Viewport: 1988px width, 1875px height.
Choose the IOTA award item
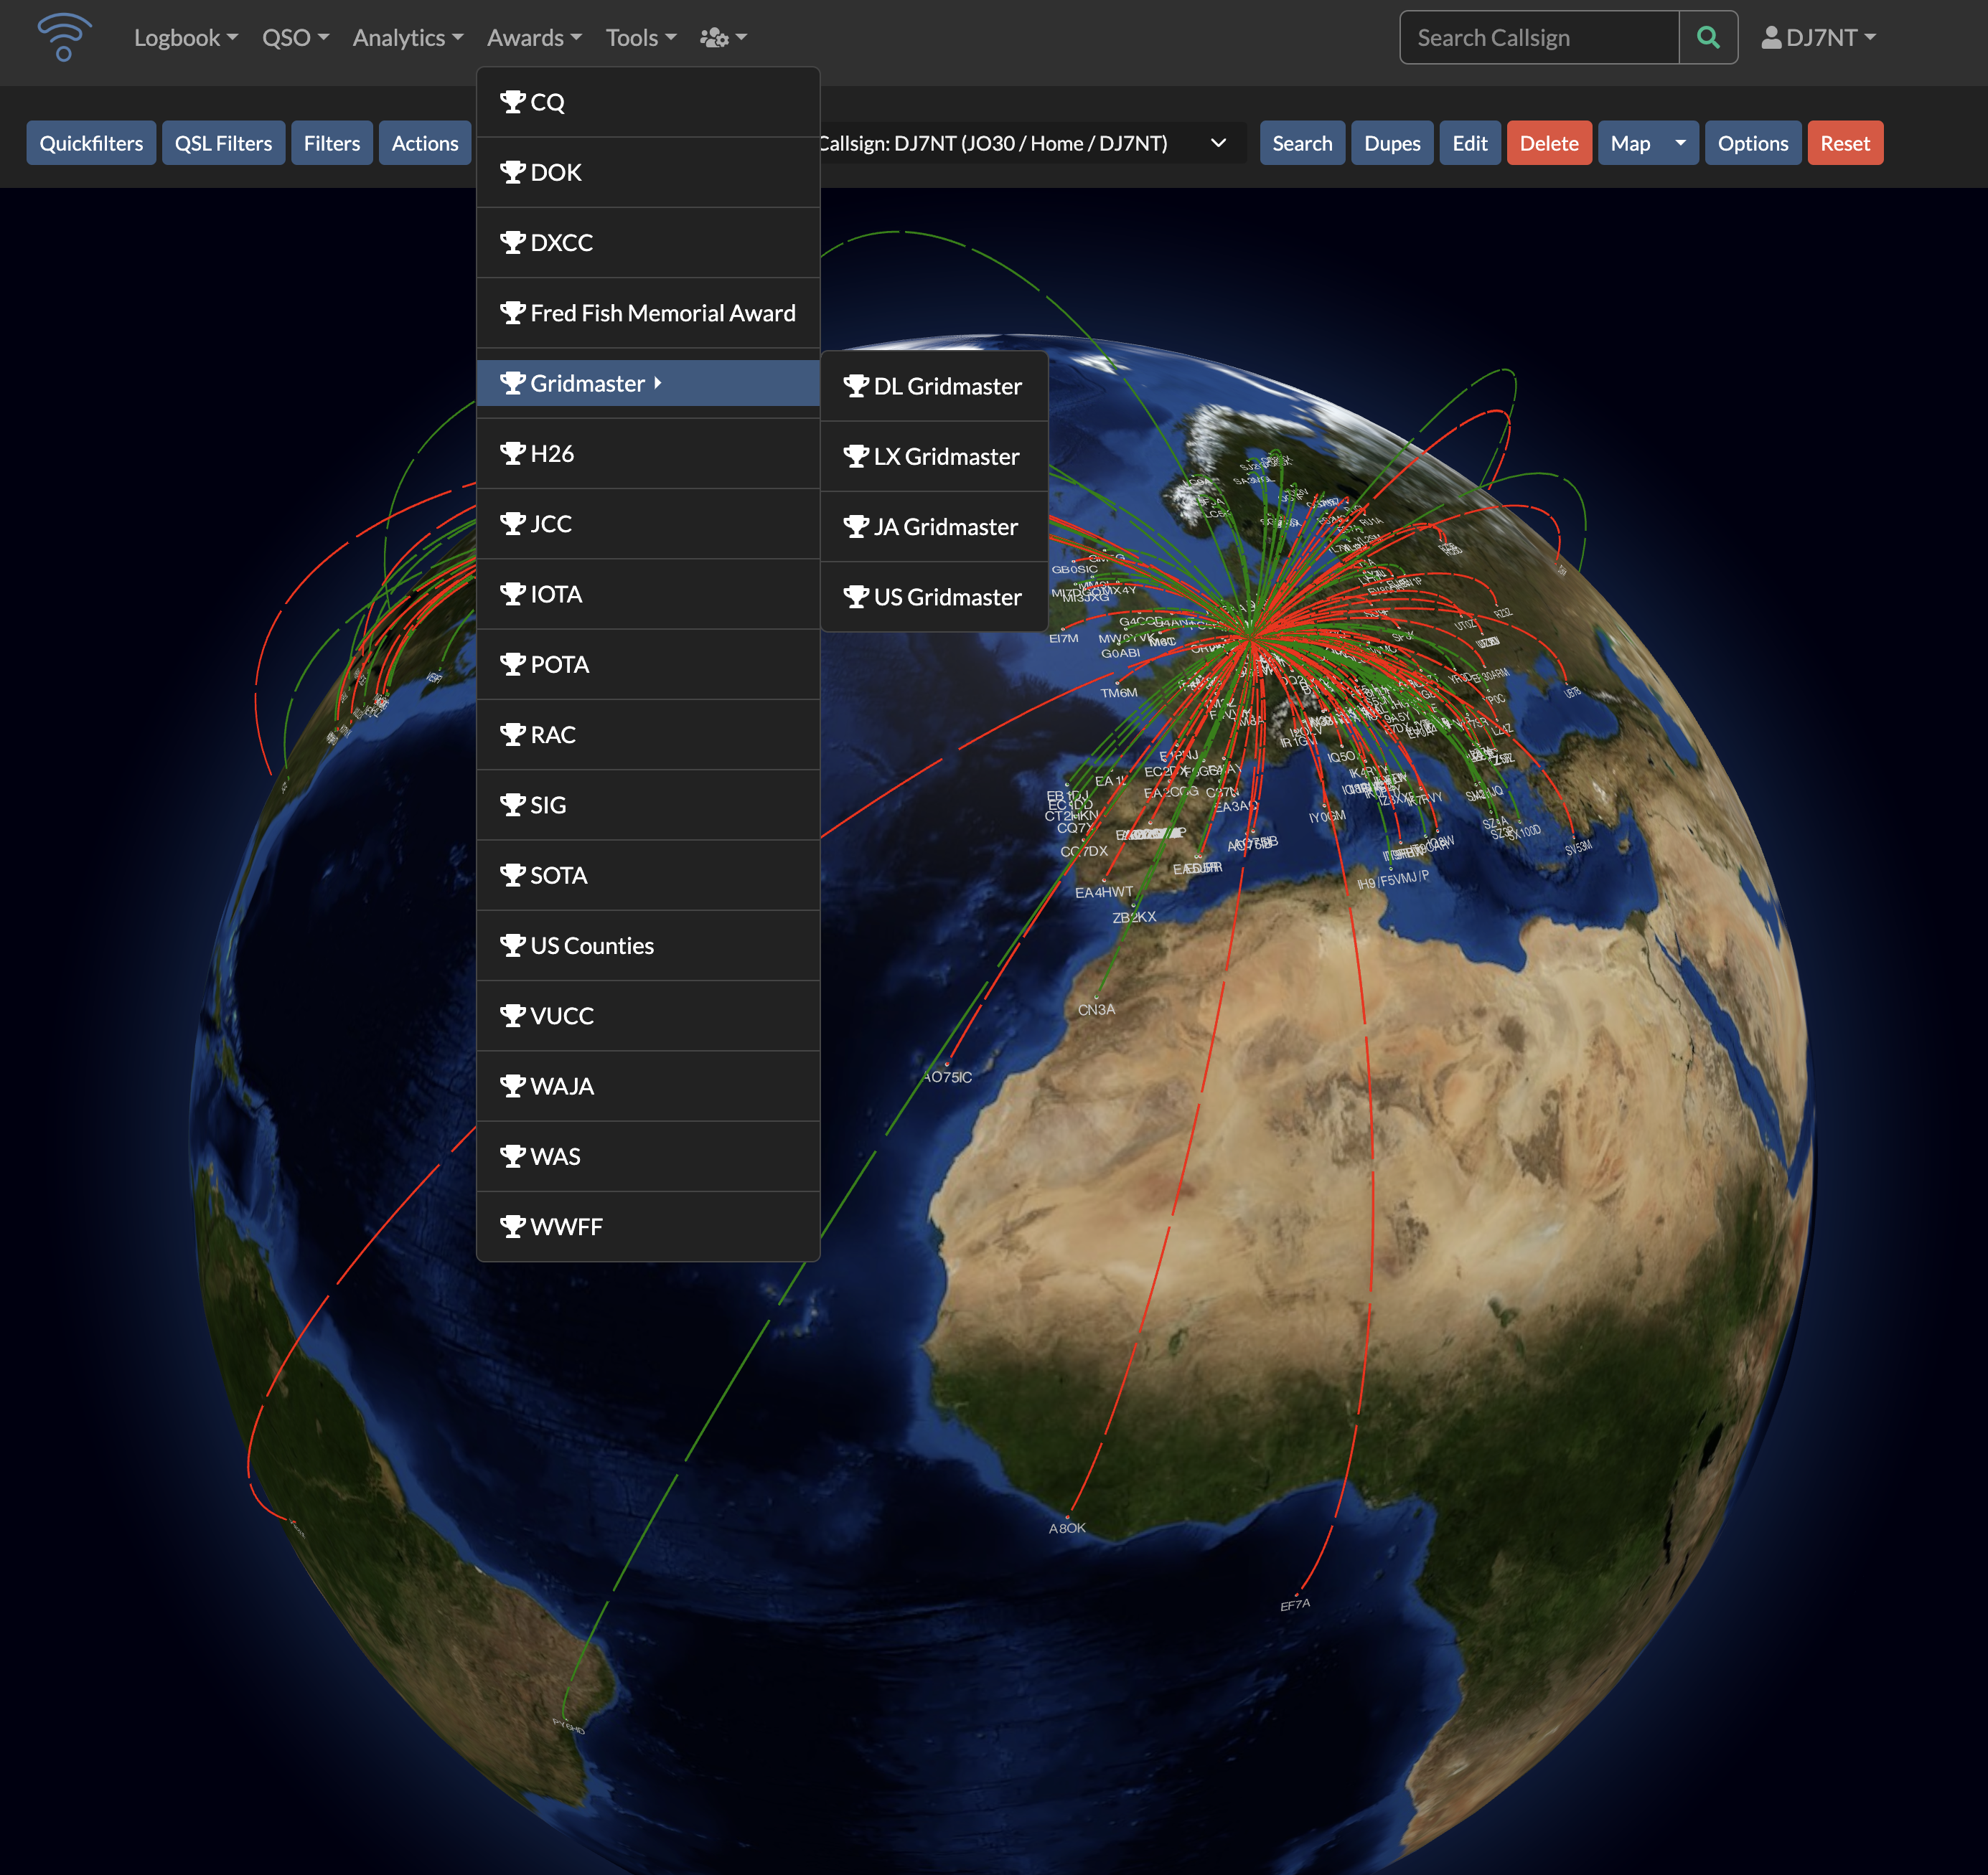point(649,594)
